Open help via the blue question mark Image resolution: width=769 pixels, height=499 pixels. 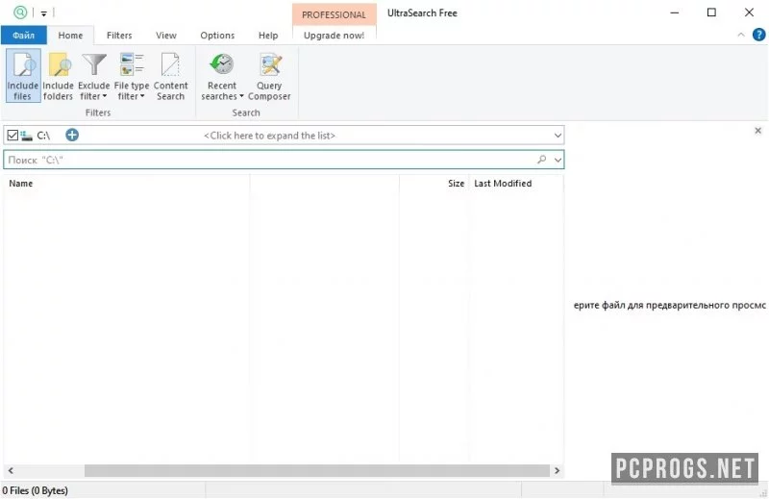click(x=758, y=35)
